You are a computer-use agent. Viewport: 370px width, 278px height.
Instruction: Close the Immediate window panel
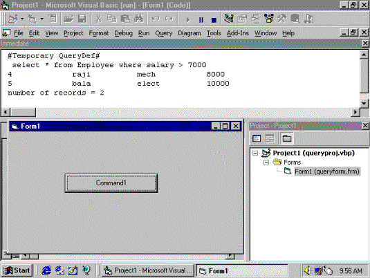[365, 44]
